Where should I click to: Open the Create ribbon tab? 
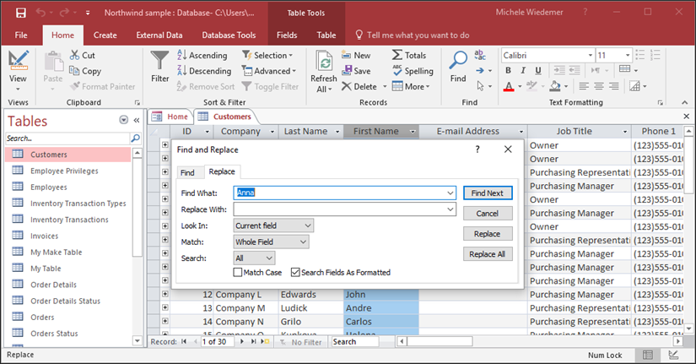pos(105,35)
